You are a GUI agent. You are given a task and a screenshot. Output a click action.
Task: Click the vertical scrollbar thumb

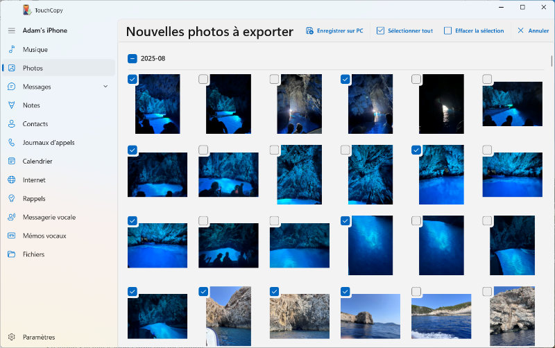(x=552, y=60)
